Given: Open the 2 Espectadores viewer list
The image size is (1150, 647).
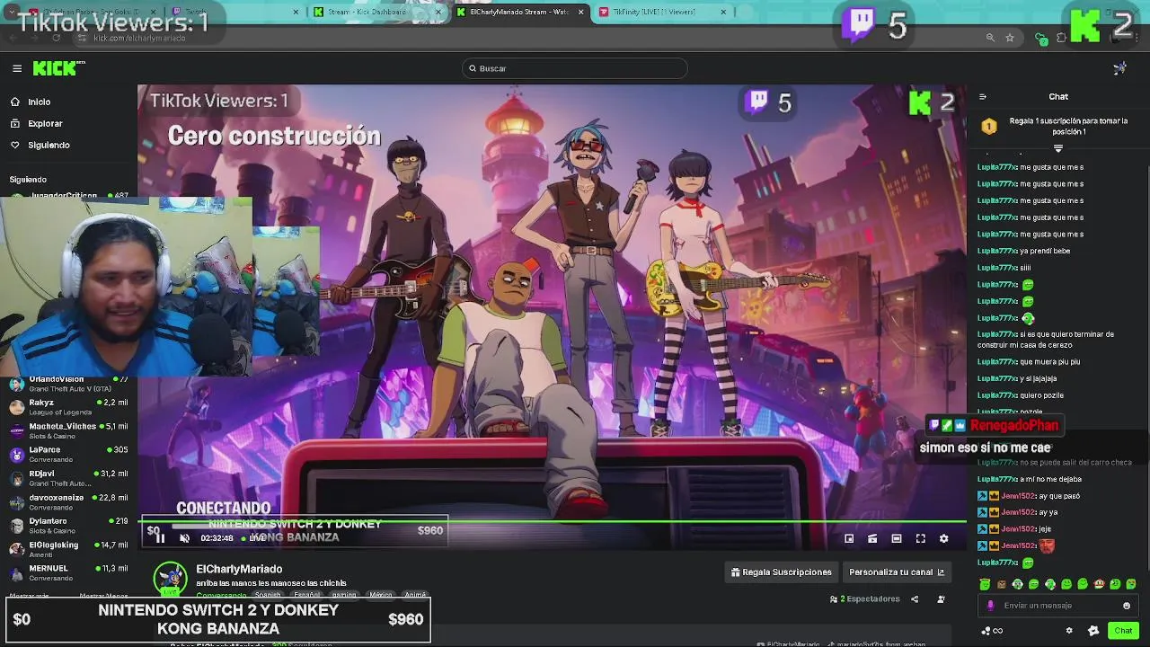Looking at the screenshot, I should point(865,598).
